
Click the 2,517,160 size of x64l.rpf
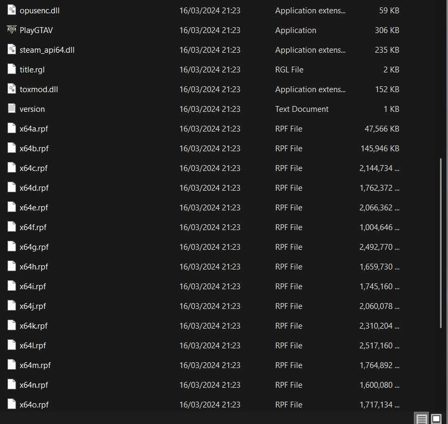pos(379,345)
